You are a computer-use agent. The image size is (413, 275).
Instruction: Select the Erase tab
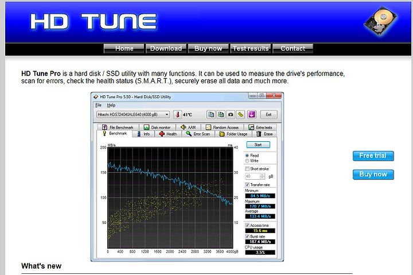[264, 134]
